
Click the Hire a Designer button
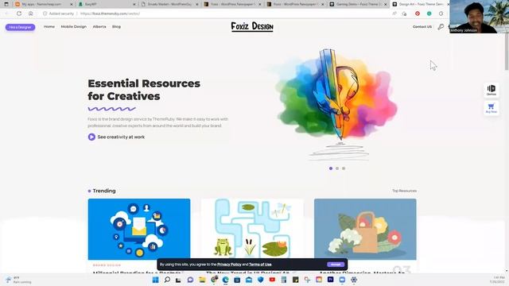pyautogui.click(x=20, y=27)
